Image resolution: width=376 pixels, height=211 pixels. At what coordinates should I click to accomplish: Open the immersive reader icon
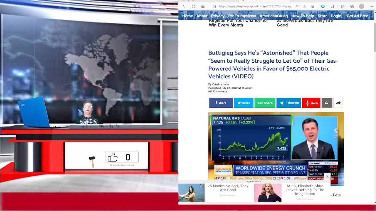tap(305, 6)
